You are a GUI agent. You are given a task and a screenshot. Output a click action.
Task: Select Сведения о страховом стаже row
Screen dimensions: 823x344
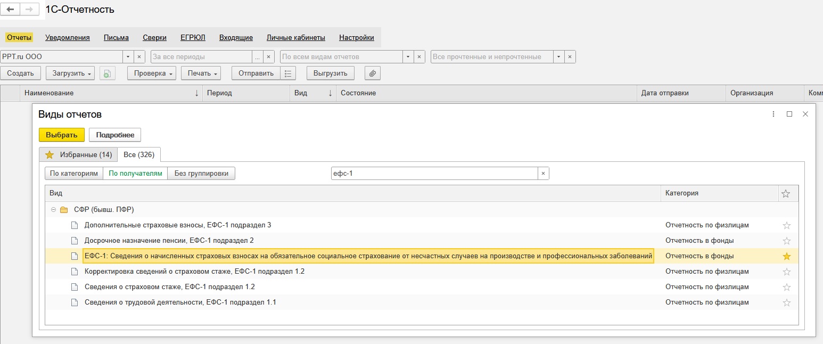pos(169,287)
